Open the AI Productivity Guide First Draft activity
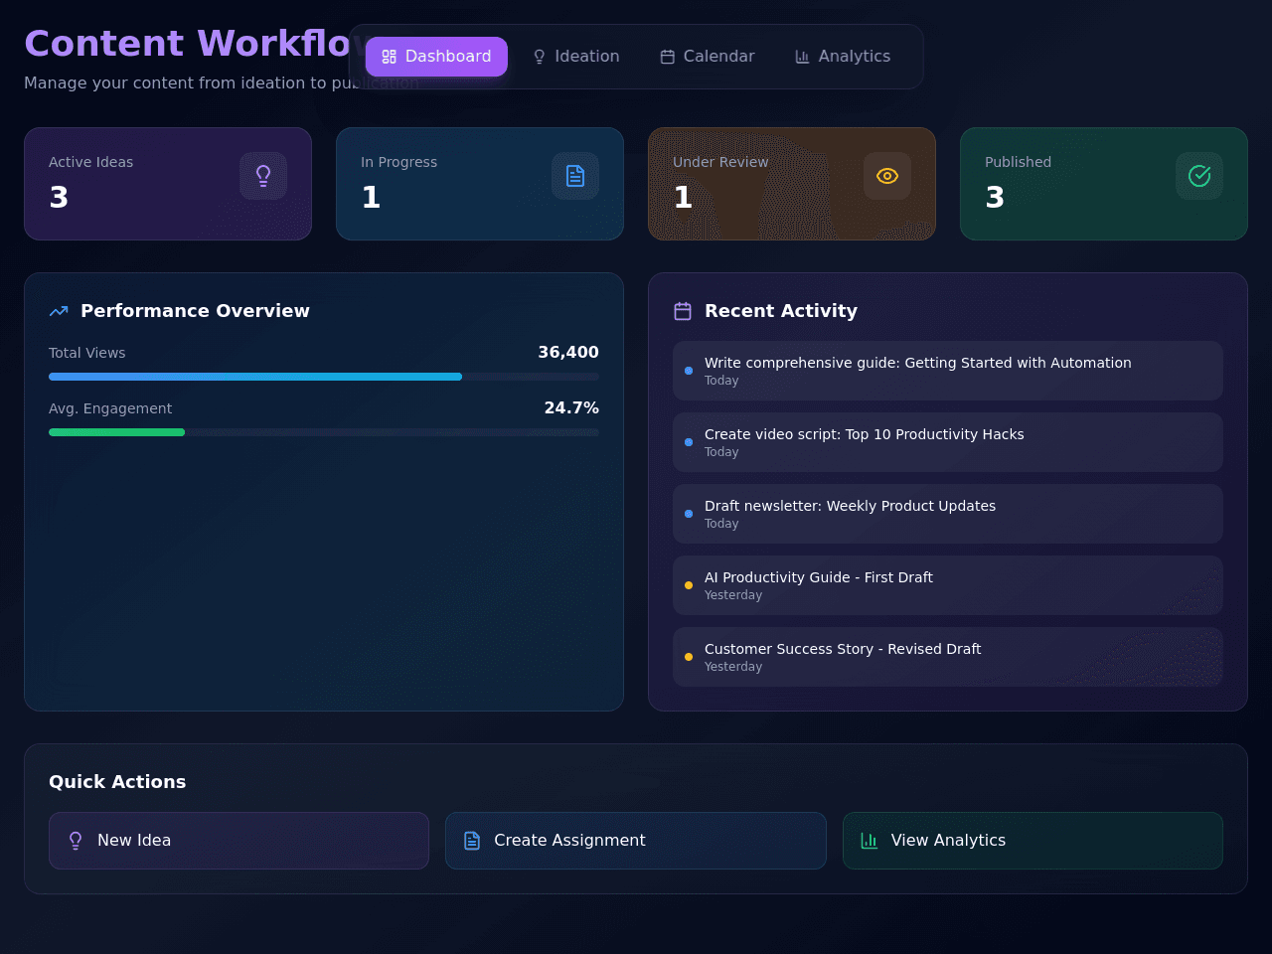 (x=948, y=585)
